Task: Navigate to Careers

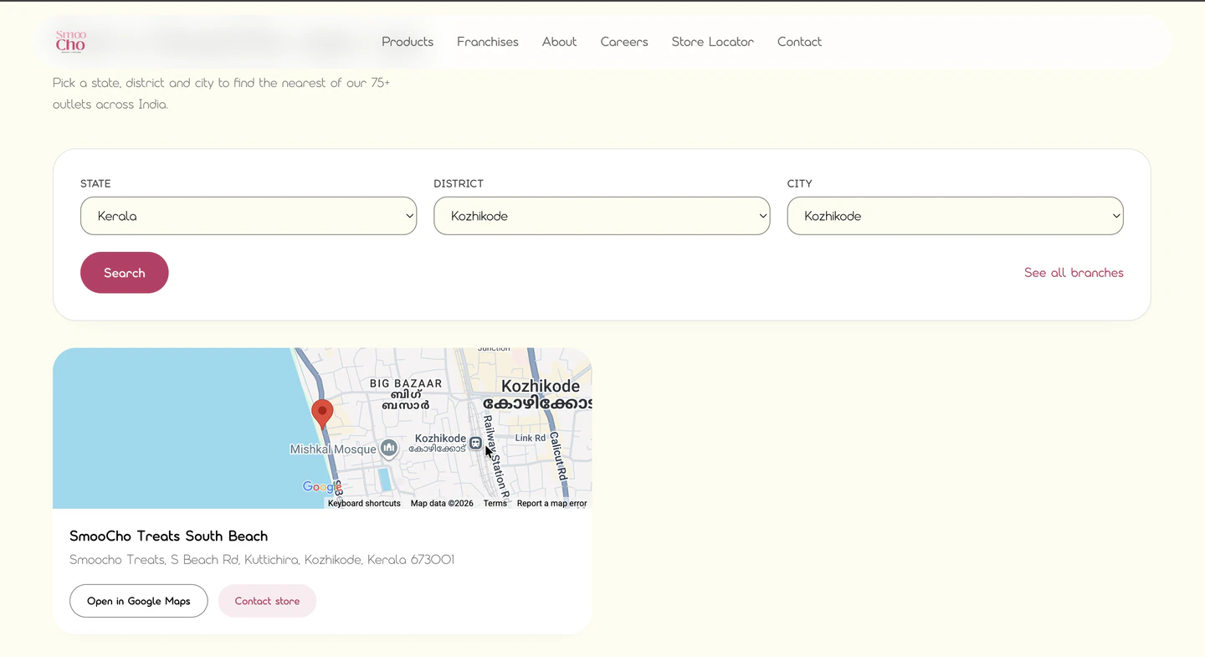Action: pos(624,42)
